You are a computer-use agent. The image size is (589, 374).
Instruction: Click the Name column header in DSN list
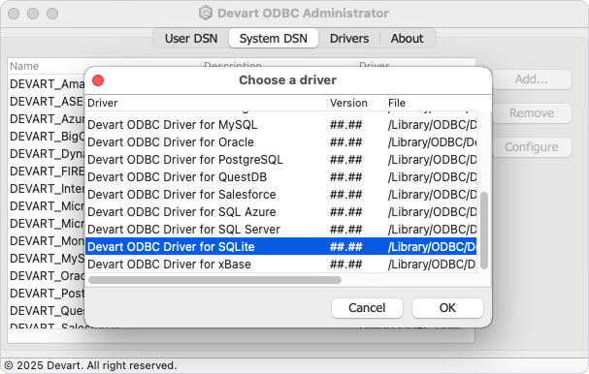tap(105, 66)
